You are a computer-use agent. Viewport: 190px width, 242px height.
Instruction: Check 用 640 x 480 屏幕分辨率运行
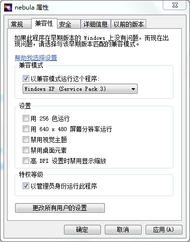26,129
